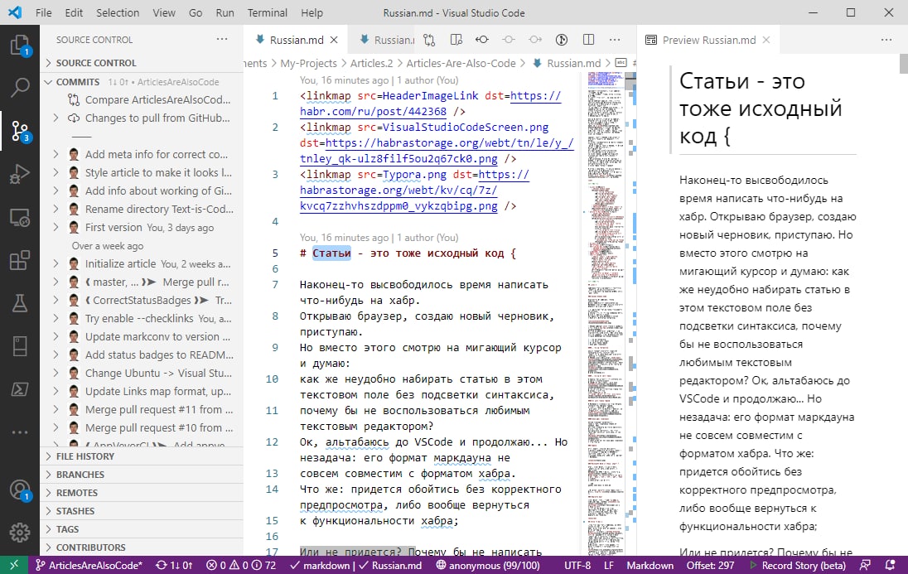The height and width of the screenshot is (574, 908).
Task: Click the open changes with previous revision icon
Action: (x=482, y=40)
